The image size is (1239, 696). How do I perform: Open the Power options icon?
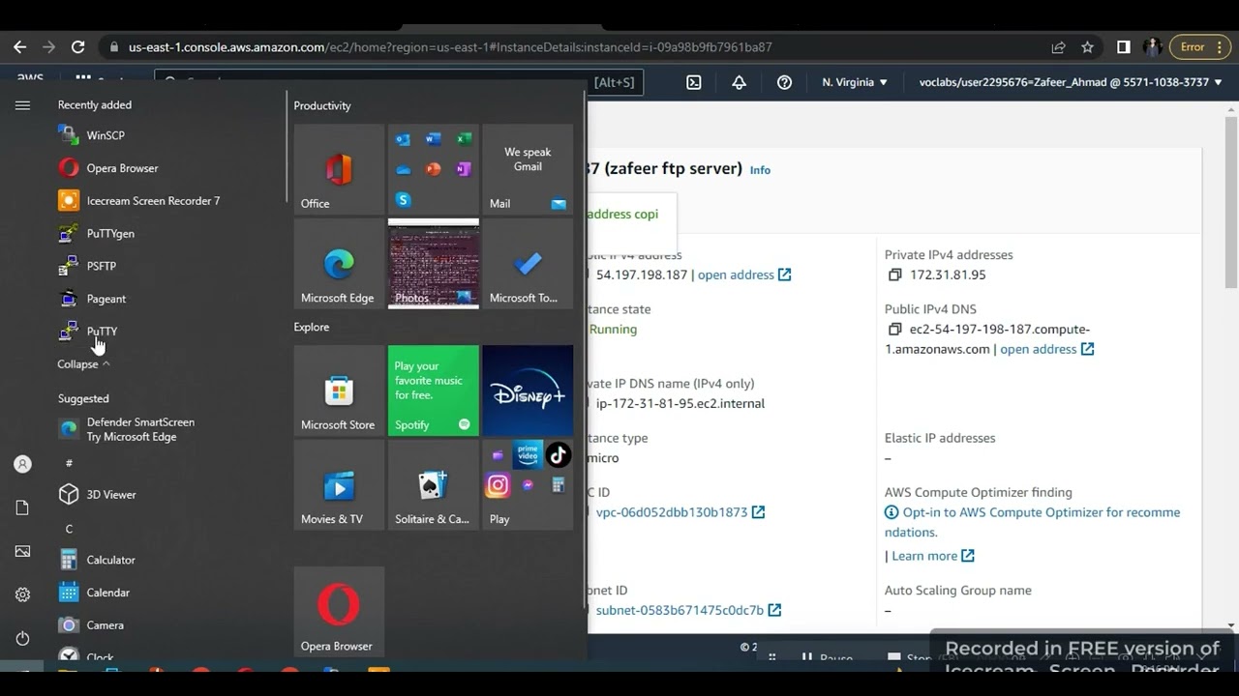[x=22, y=638]
